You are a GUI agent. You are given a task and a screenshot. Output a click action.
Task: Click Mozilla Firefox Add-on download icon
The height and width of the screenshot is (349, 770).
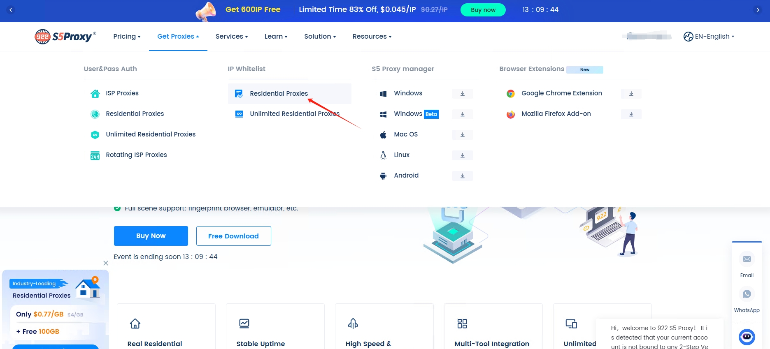pyautogui.click(x=631, y=114)
